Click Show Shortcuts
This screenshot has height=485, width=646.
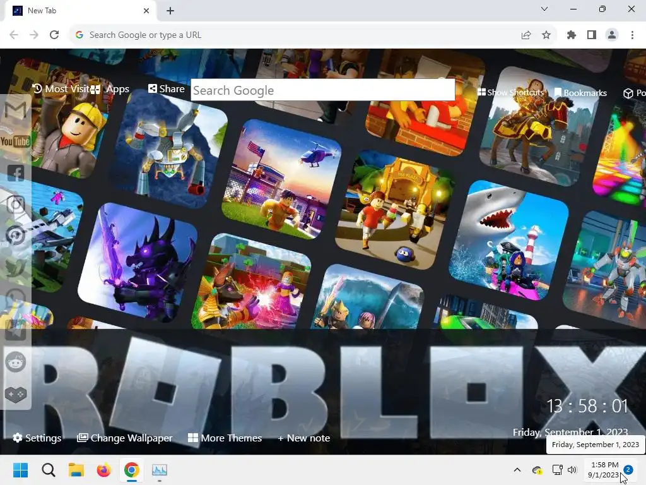pyautogui.click(x=510, y=92)
